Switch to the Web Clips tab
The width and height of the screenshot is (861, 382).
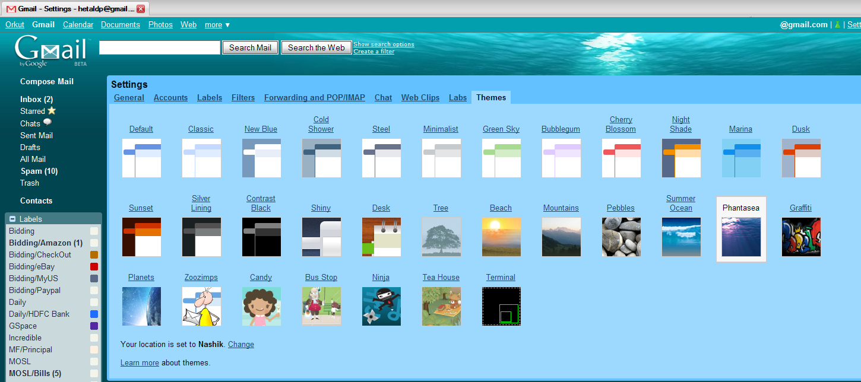pos(420,98)
